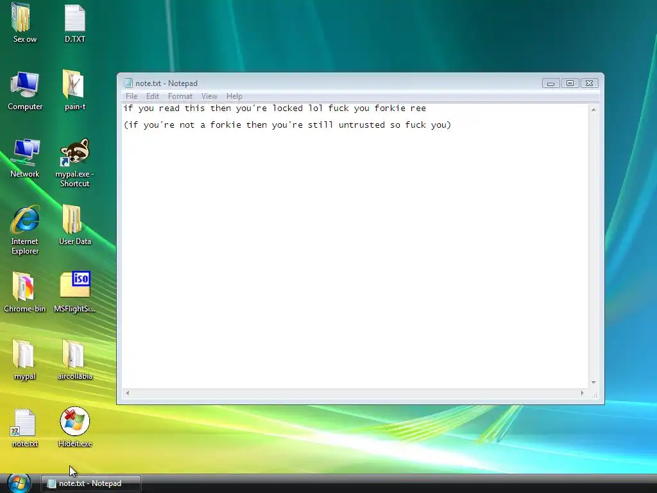This screenshot has width=657, height=493.
Task: Minimize the Notepad window
Action: [550, 83]
